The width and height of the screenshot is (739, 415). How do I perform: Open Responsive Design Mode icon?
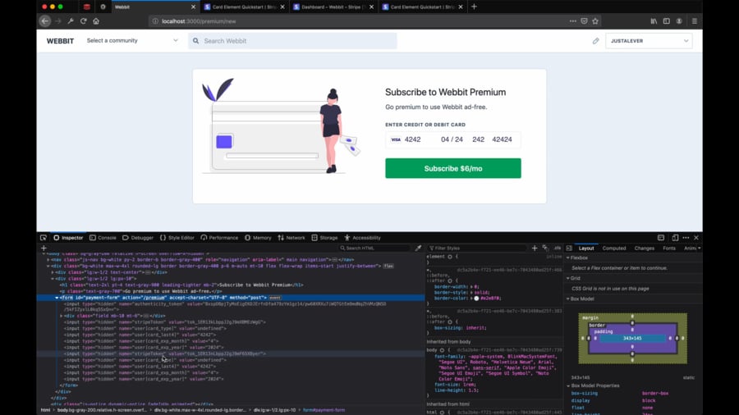(x=676, y=238)
